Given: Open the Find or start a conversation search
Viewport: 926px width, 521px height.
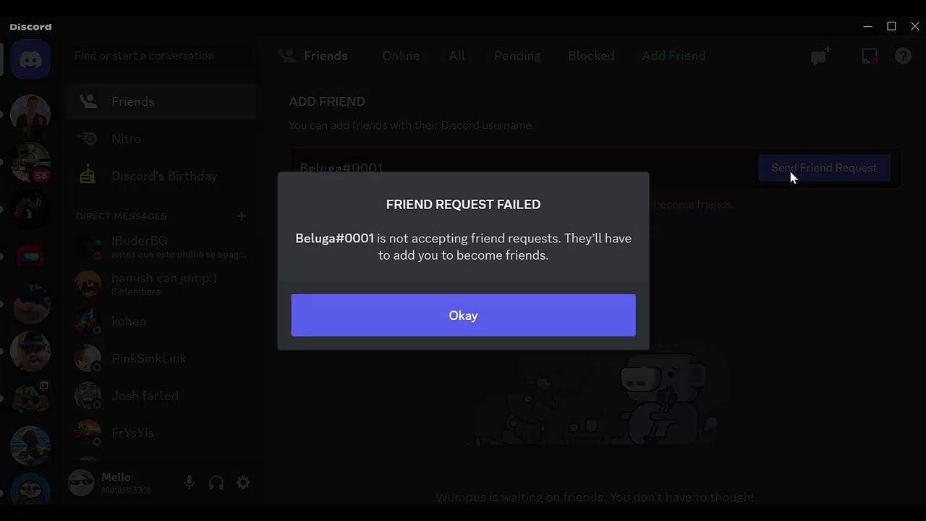Looking at the screenshot, I should (161, 56).
